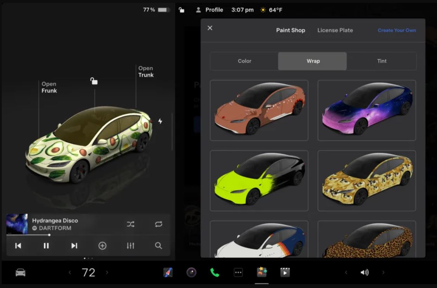Open the Theater video app
The image size is (437, 288).
click(x=285, y=273)
